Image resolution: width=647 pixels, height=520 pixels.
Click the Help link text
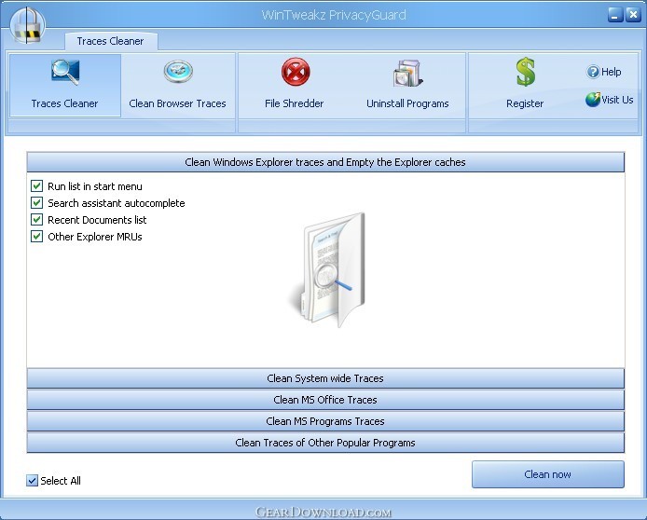[x=611, y=72]
